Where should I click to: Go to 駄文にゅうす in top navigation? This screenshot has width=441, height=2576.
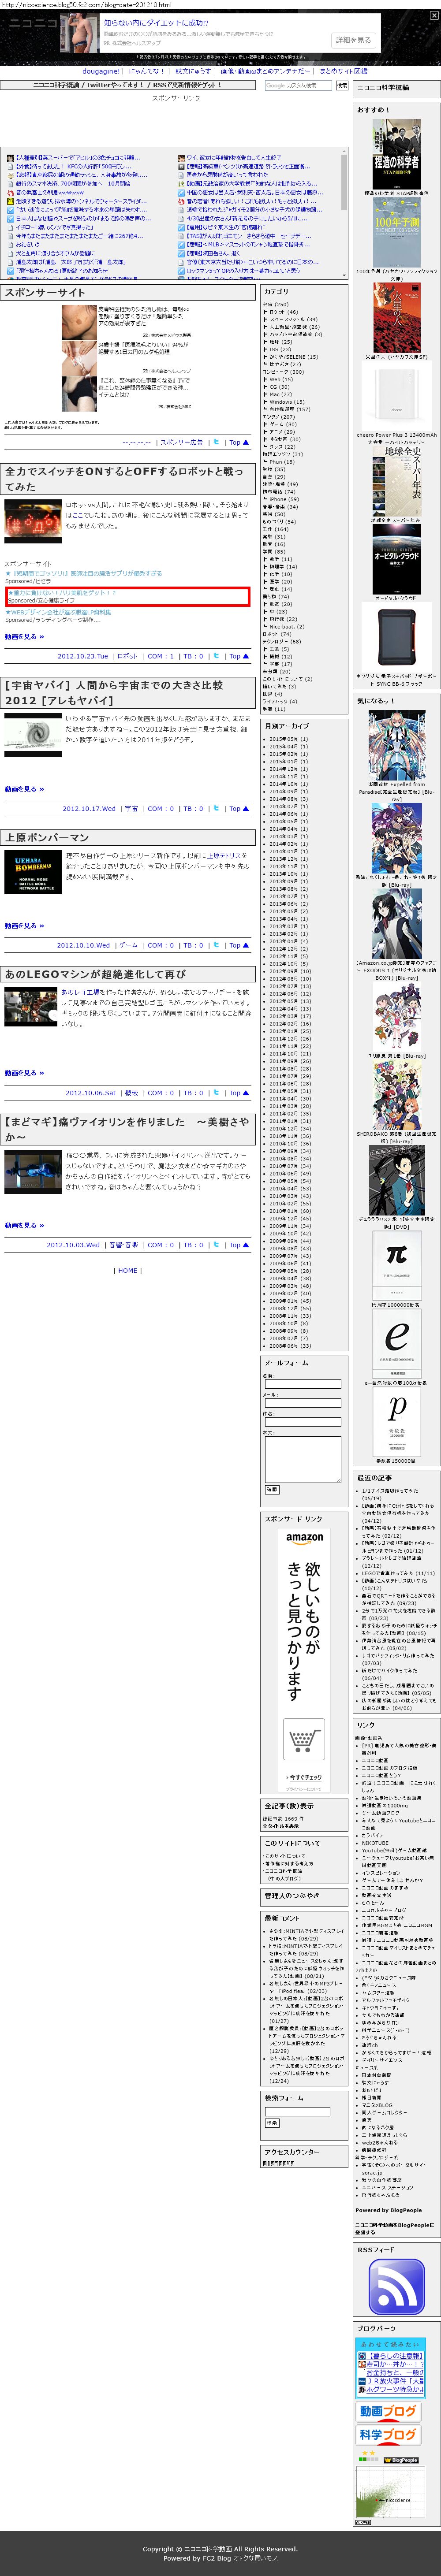(x=194, y=71)
